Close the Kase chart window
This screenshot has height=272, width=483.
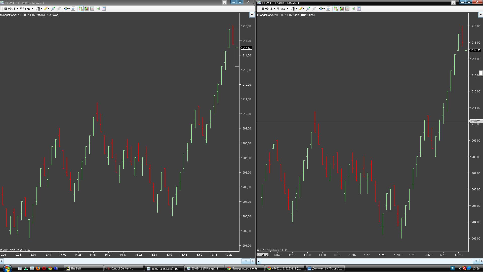click(x=477, y=2)
